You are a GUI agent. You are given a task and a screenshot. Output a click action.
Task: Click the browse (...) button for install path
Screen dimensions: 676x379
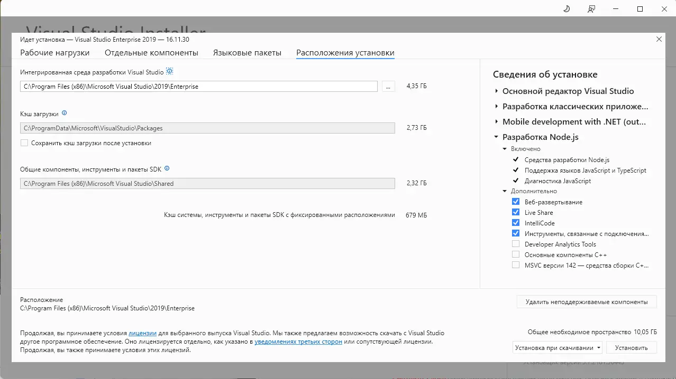(388, 87)
